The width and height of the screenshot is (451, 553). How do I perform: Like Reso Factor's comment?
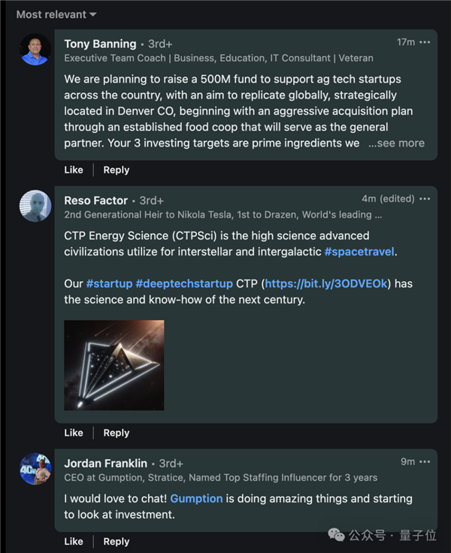coord(74,433)
